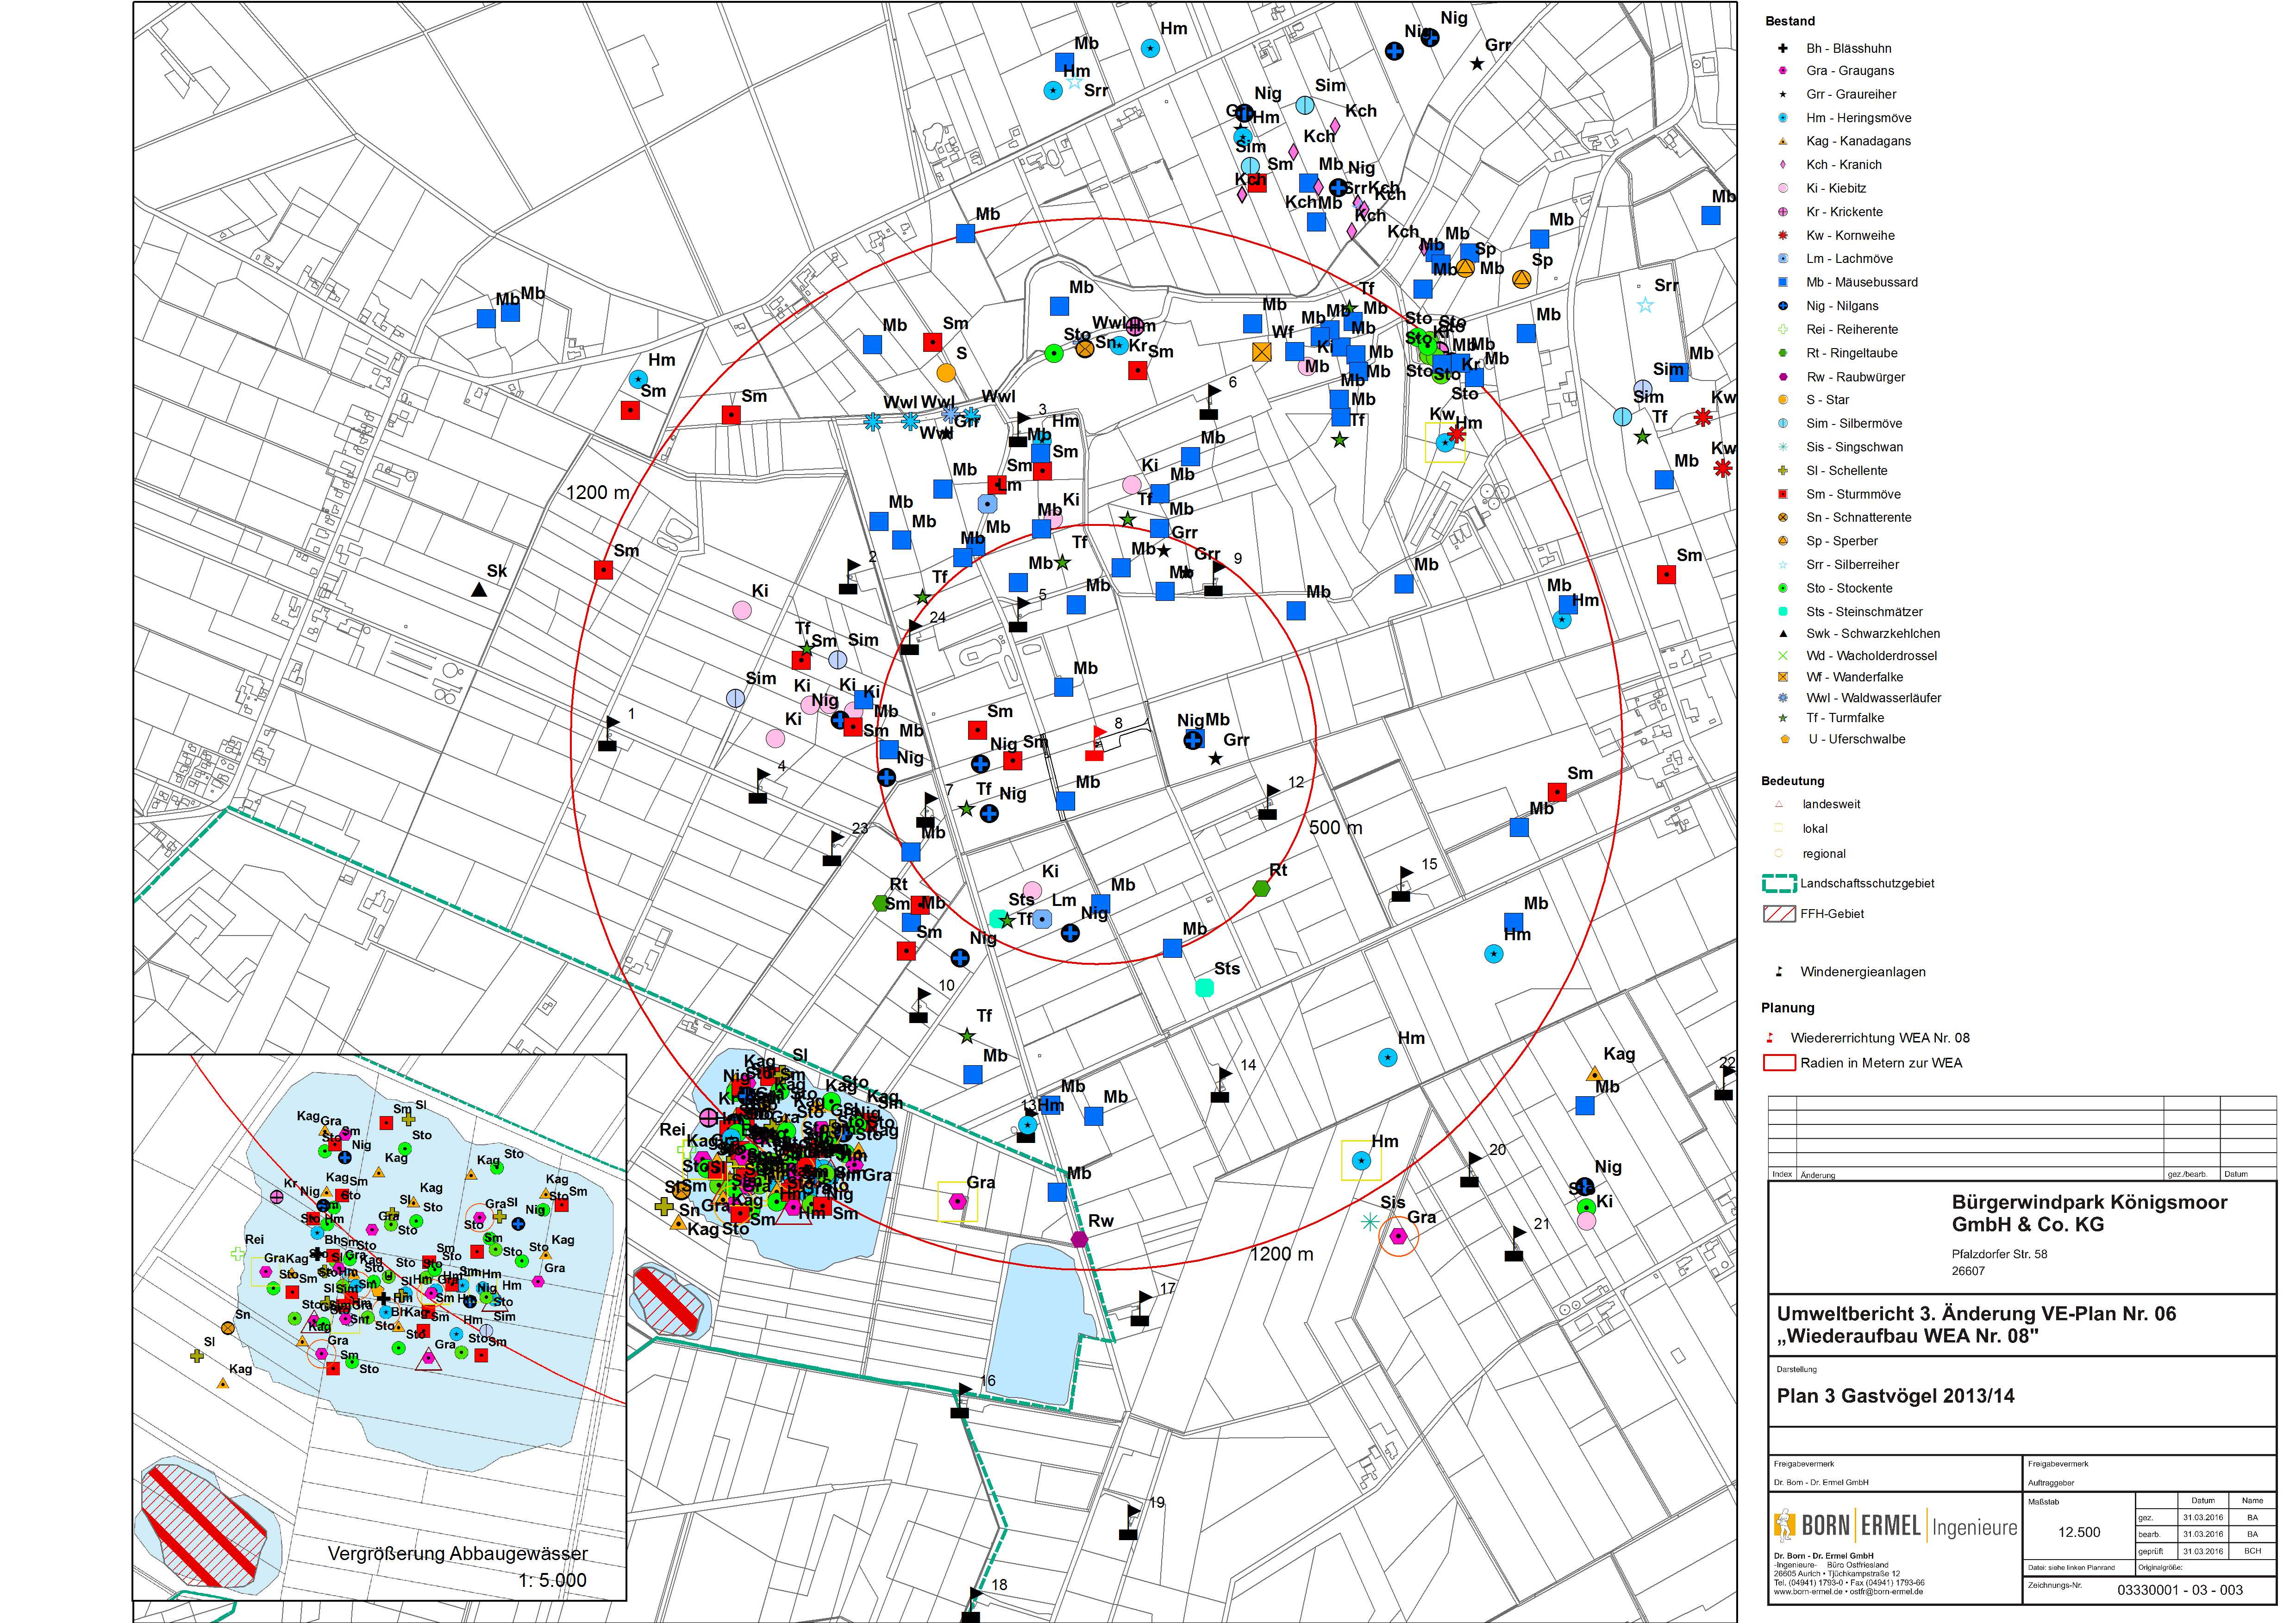Click the Schwarzkehlchen black triangle legend icon

coord(1782,634)
